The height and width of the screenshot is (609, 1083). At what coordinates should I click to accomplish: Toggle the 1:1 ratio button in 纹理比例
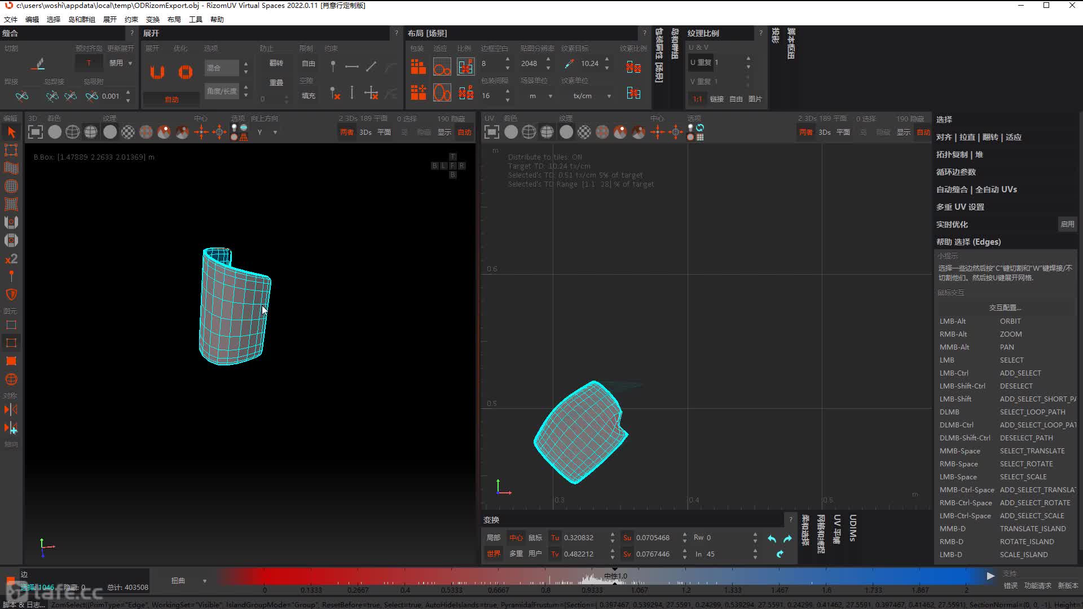coord(697,99)
